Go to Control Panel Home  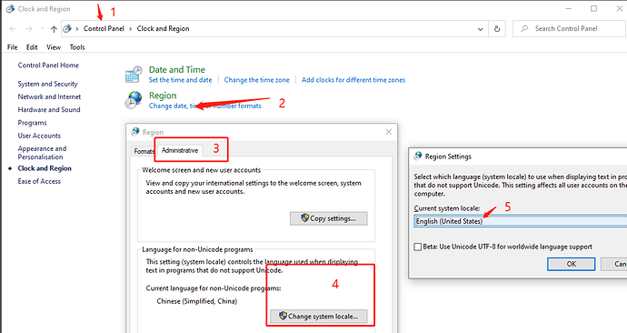coord(48,66)
